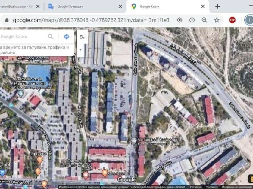This screenshot has height=189, width=253.
Task: Open a new browser tab
Action: (217, 7)
